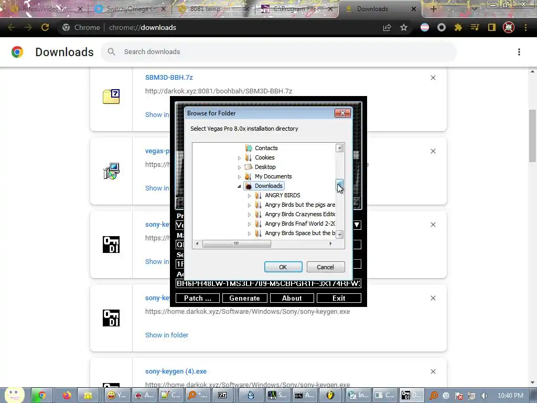Click the chrome://downloads address bar

coord(219,27)
